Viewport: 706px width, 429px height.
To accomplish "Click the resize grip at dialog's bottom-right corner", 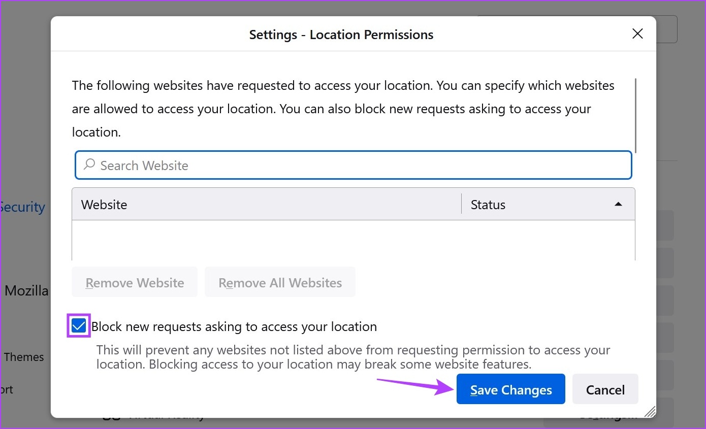I will click(651, 412).
